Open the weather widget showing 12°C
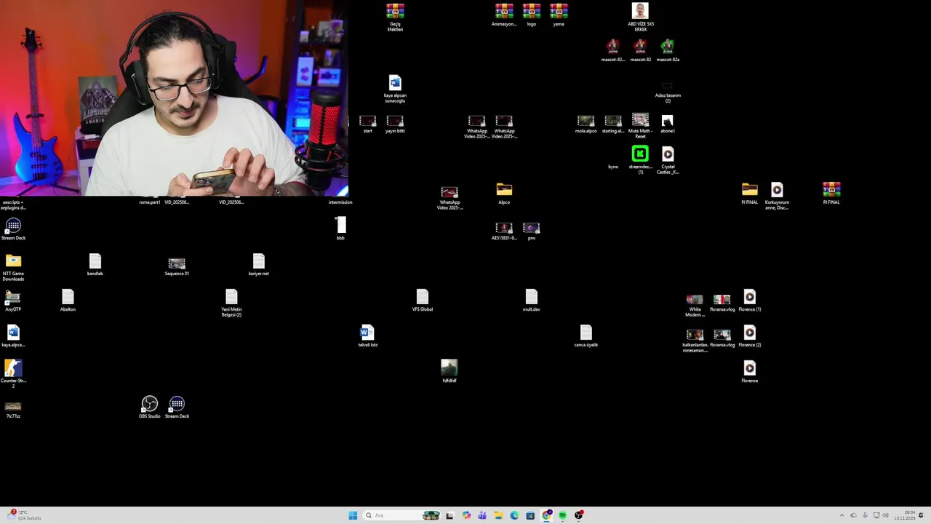Viewport: 931px width, 524px height. point(24,515)
